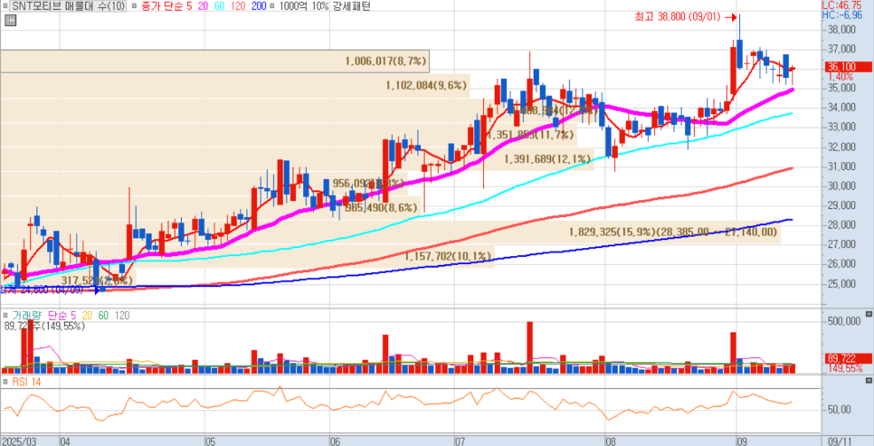Click the 04 month date axis label

[64, 441]
